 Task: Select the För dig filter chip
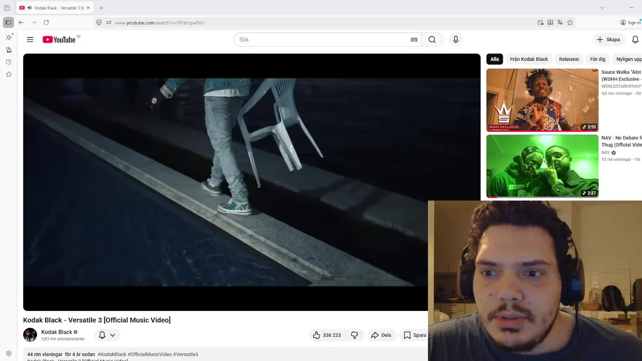point(597,59)
